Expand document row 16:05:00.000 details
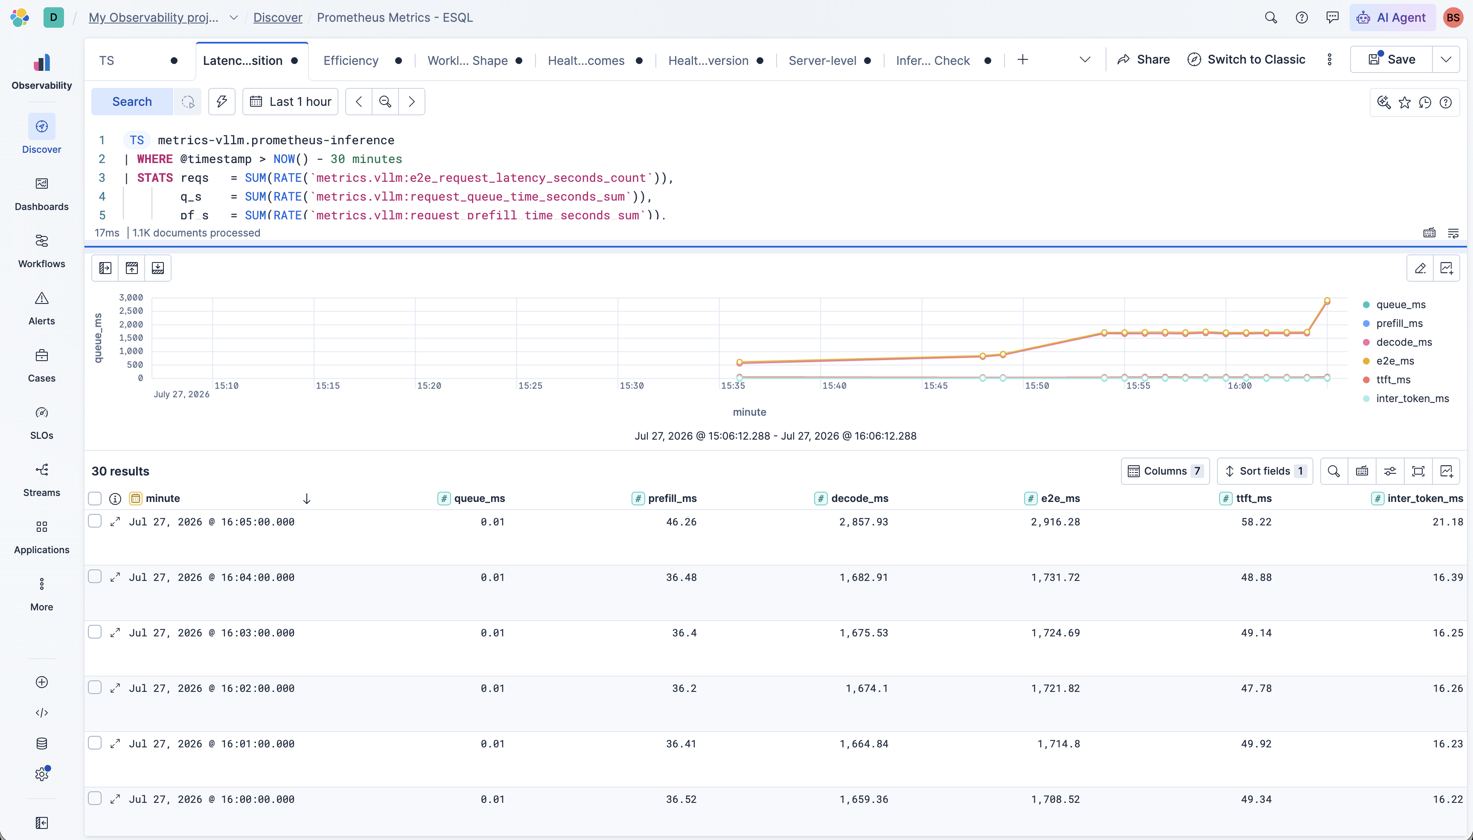 115,522
